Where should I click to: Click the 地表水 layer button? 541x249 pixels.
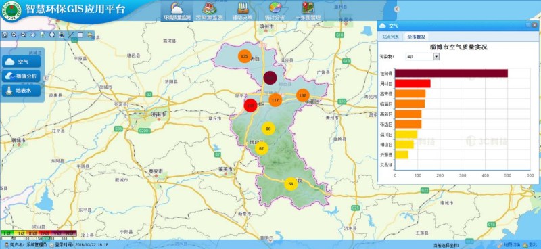pos(22,91)
